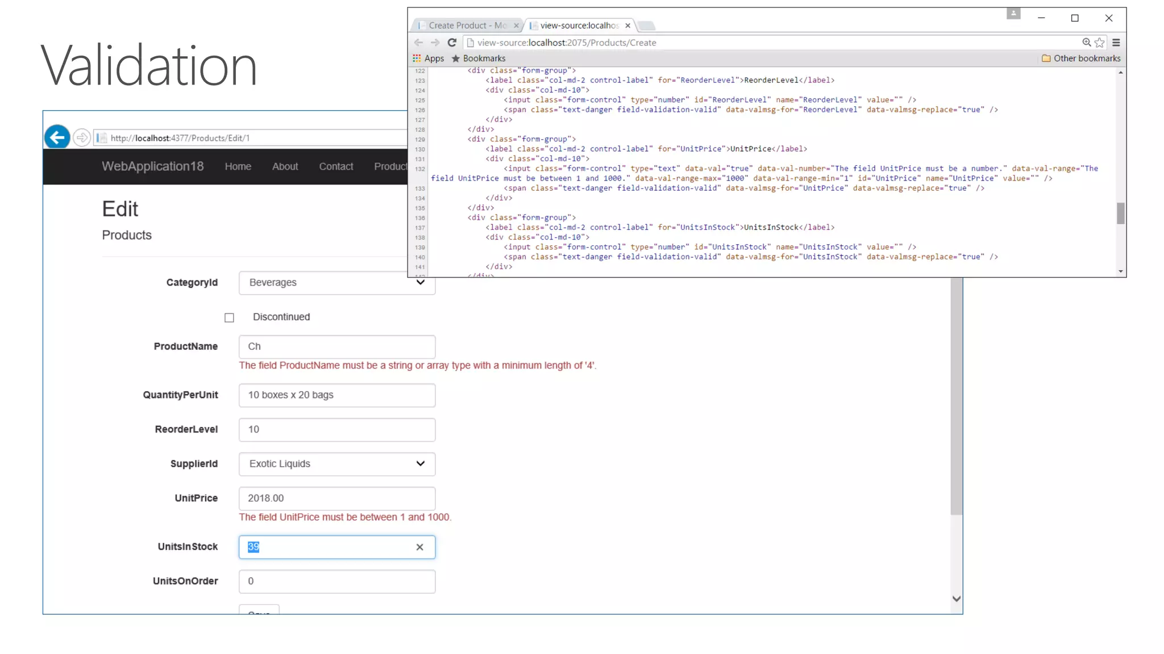
Task: Close the Create Product tab
Action: [516, 26]
